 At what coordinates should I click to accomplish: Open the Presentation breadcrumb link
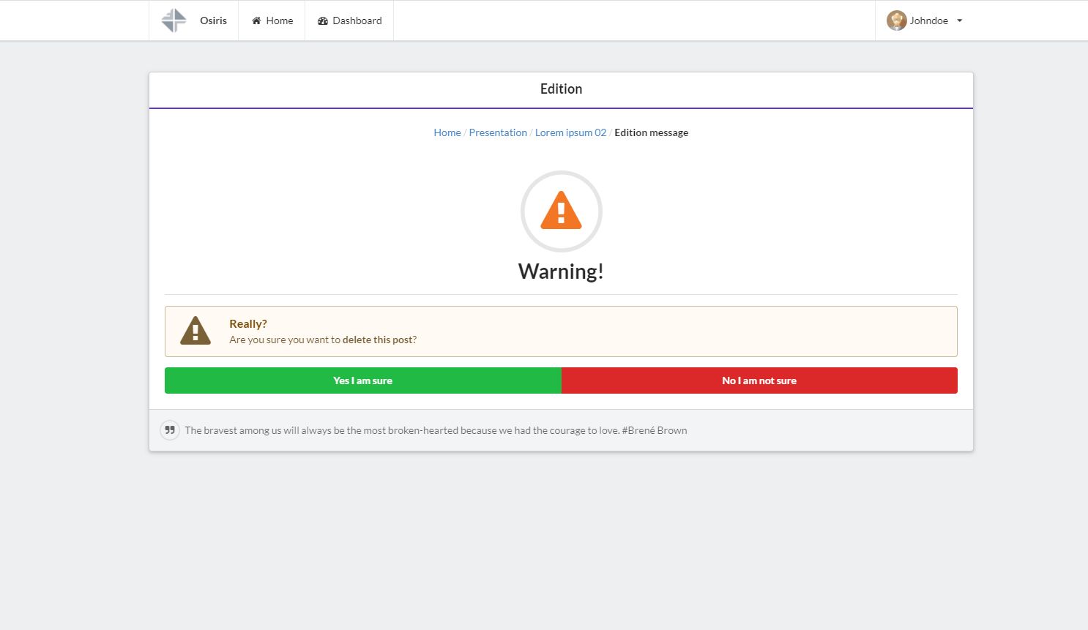click(498, 132)
